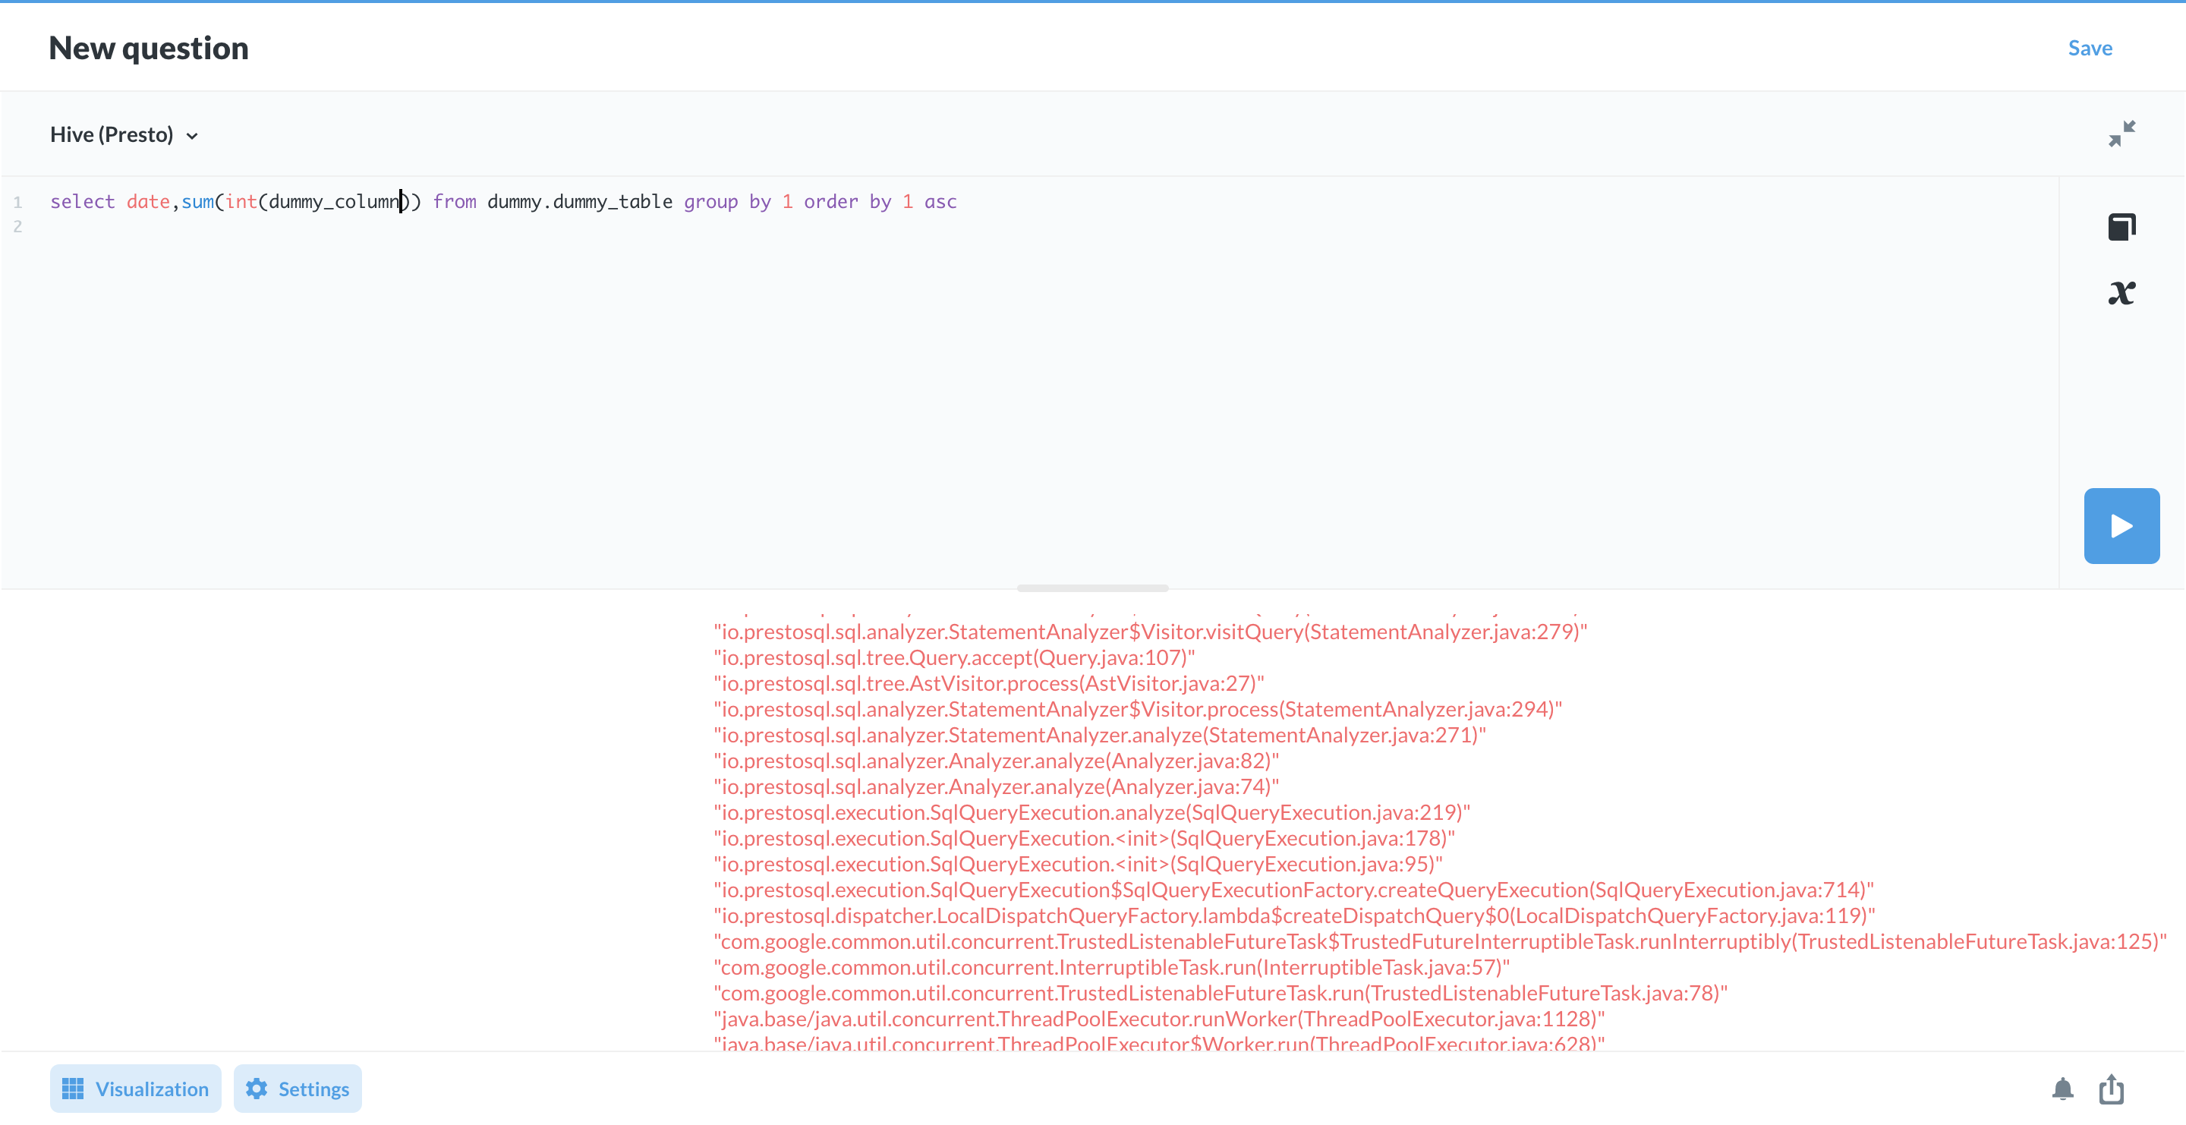Click error line with TrustedListenableFutureTask.java:125

[x=1440, y=942]
